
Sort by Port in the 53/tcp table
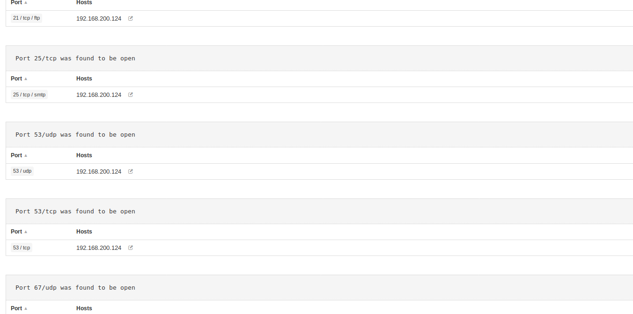pyautogui.click(x=19, y=232)
